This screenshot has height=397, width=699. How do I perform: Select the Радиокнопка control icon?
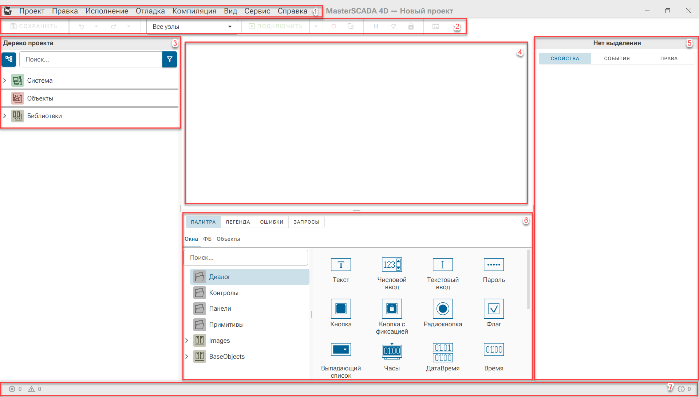click(443, 309)
